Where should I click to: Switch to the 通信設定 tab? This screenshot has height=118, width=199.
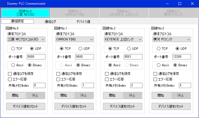tap(17, 21)
